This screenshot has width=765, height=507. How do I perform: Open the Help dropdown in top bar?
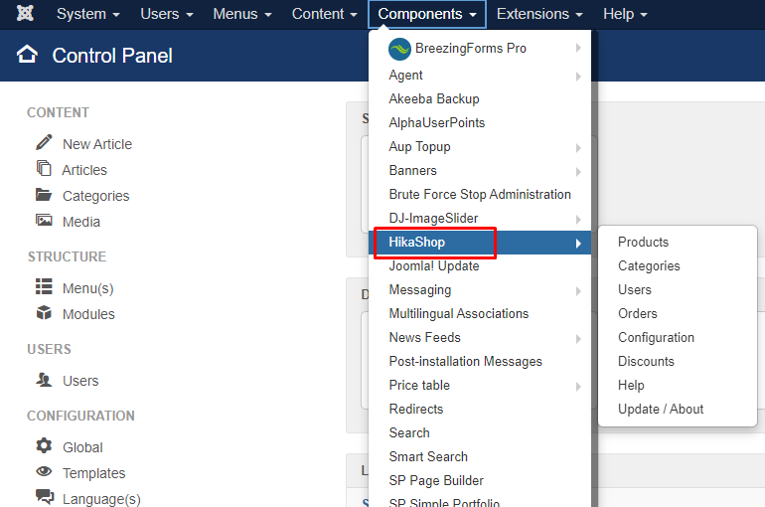pyautogui.click(x=625, y=14)
